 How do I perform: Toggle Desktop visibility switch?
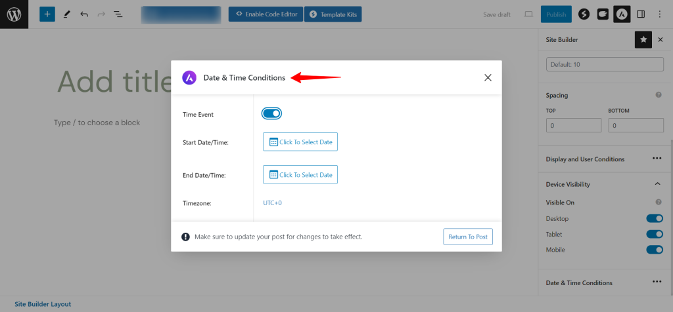[x=655, y=219]
